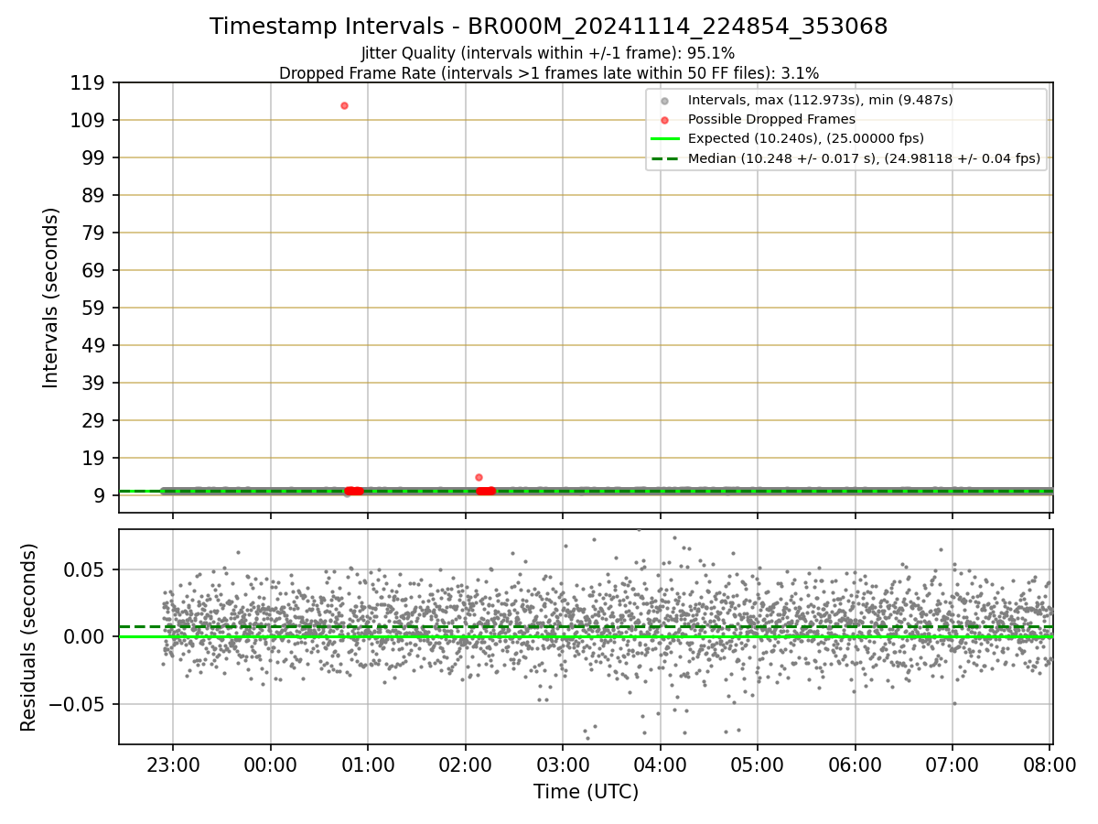Select the Dropped Frame Rate 3.1% subtitle line
The image size is (1098, 824).
click(549, 73)
